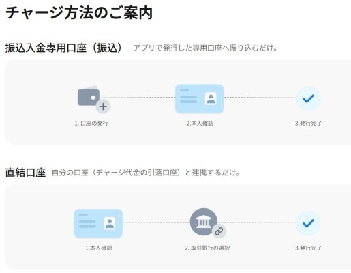
Task: Click the チャージ方法のご案内 page title
Action: point(78,13)
